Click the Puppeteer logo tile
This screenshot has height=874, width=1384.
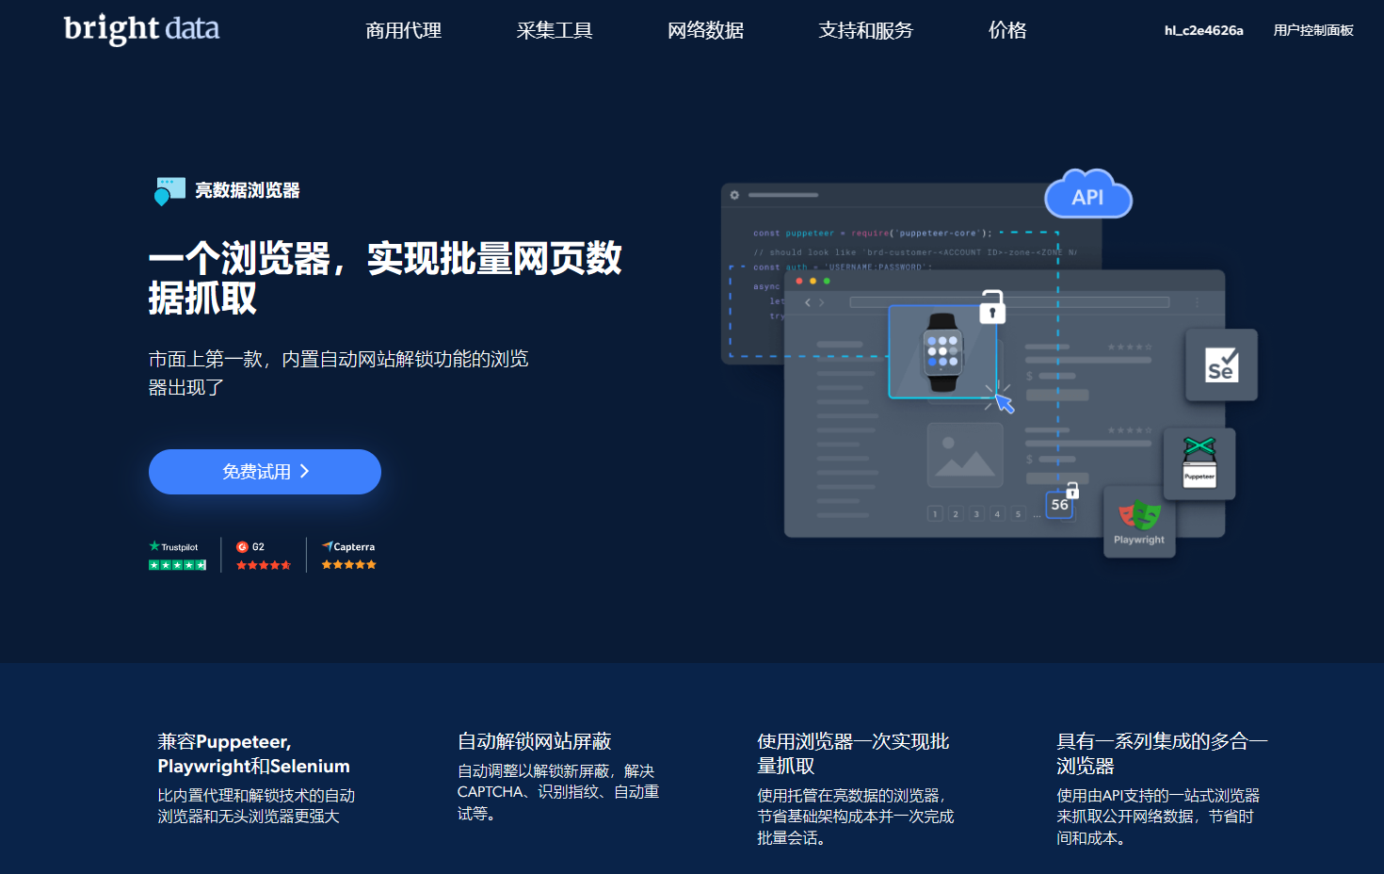point(1199,463)
